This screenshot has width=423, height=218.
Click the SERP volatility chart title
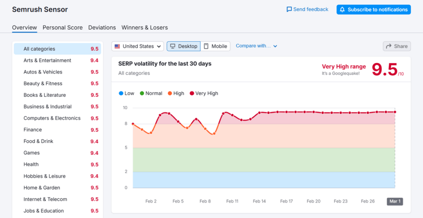(165, 64)
